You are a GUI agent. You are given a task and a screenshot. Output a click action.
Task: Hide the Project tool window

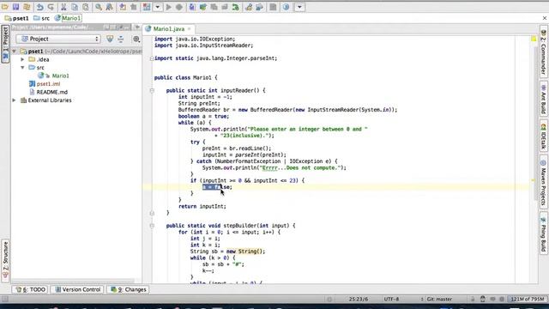pyautogui.click(x=137, y=27)
